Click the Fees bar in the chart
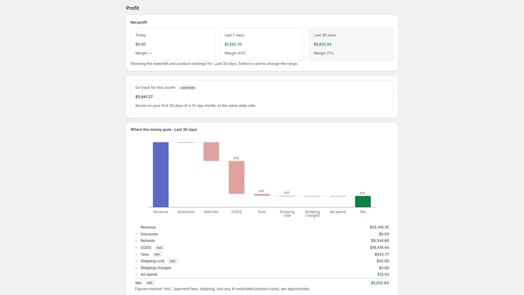 point(261,195)
